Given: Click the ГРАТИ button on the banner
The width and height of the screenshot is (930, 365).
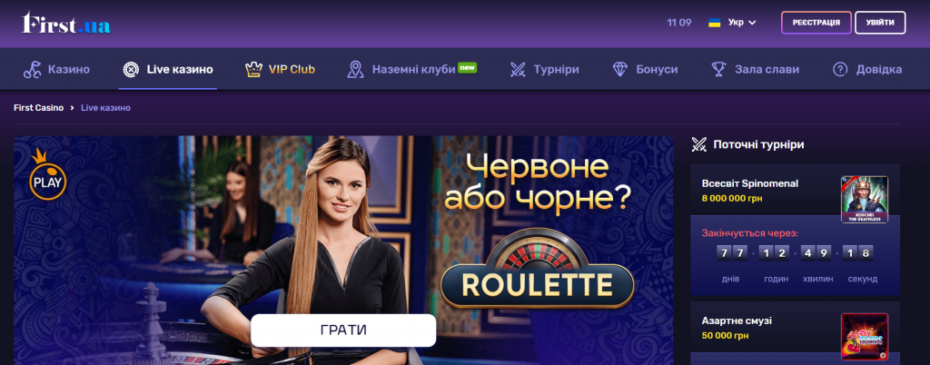Looking at the screenshot, I should pos(343,330).
